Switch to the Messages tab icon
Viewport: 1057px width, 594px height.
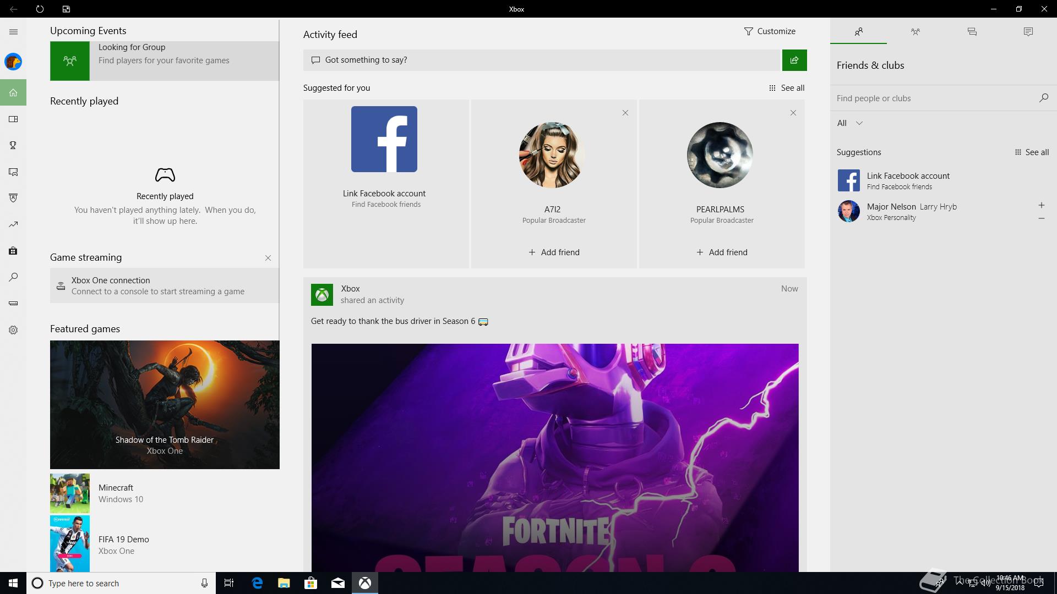coord(972,32)
